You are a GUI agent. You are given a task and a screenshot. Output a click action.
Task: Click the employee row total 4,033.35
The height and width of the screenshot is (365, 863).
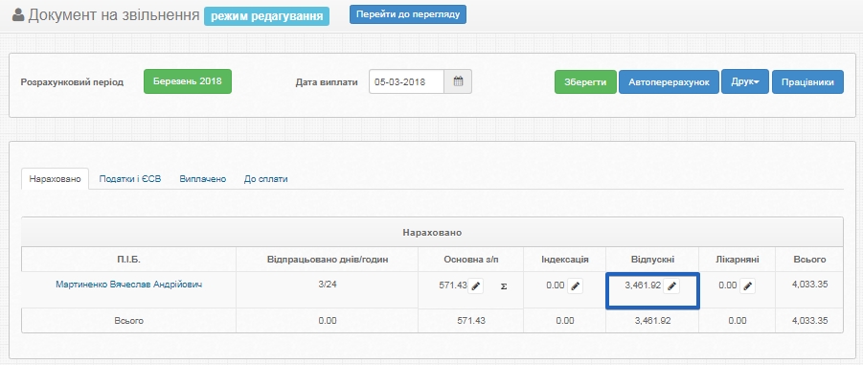click(x=809, y=285)
